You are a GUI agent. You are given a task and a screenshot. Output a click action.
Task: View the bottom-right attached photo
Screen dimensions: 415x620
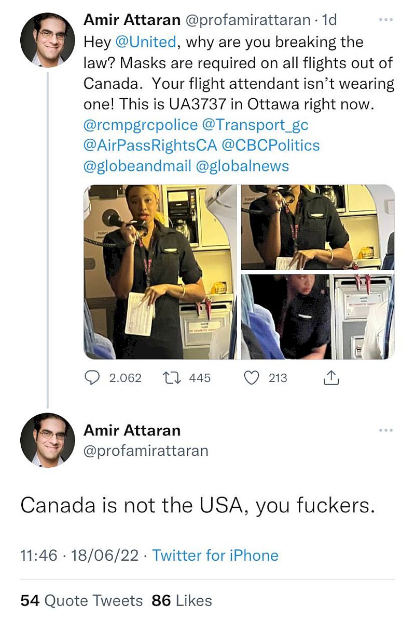pyautogui.click(x=317, y=316)
